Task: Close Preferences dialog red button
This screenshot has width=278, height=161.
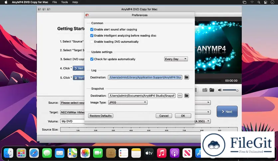Action: [x=87, y=15]
